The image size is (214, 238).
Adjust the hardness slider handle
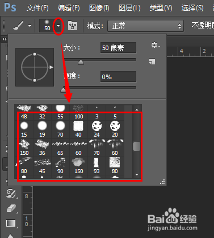63,90
